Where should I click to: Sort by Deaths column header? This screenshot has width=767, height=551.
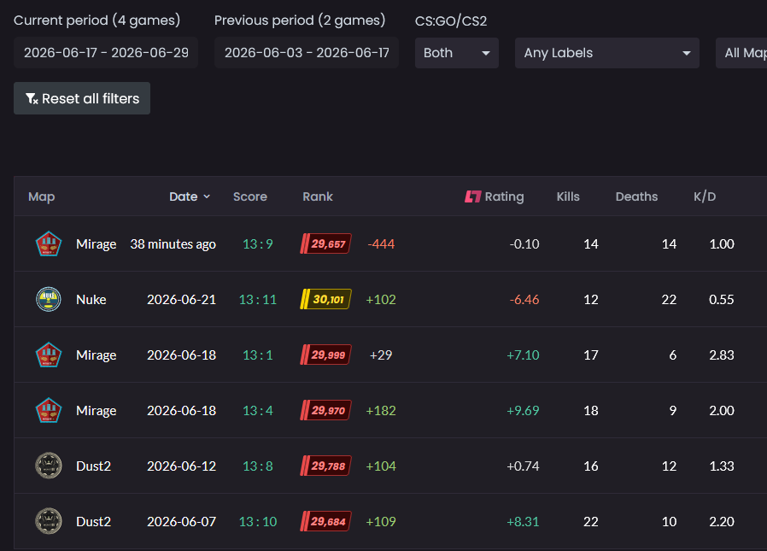tap(636, 196)
